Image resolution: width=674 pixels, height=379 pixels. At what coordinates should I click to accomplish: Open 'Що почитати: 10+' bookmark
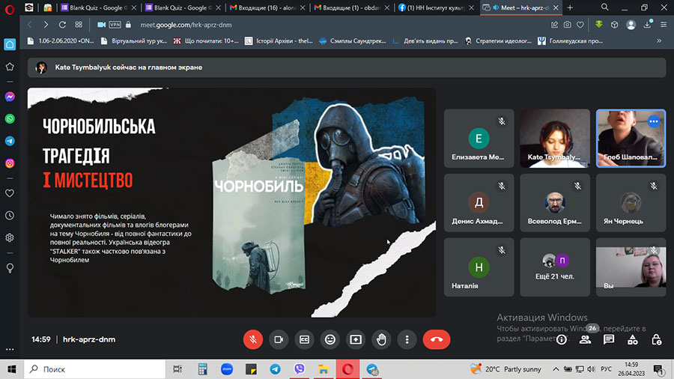click(206, 41)
